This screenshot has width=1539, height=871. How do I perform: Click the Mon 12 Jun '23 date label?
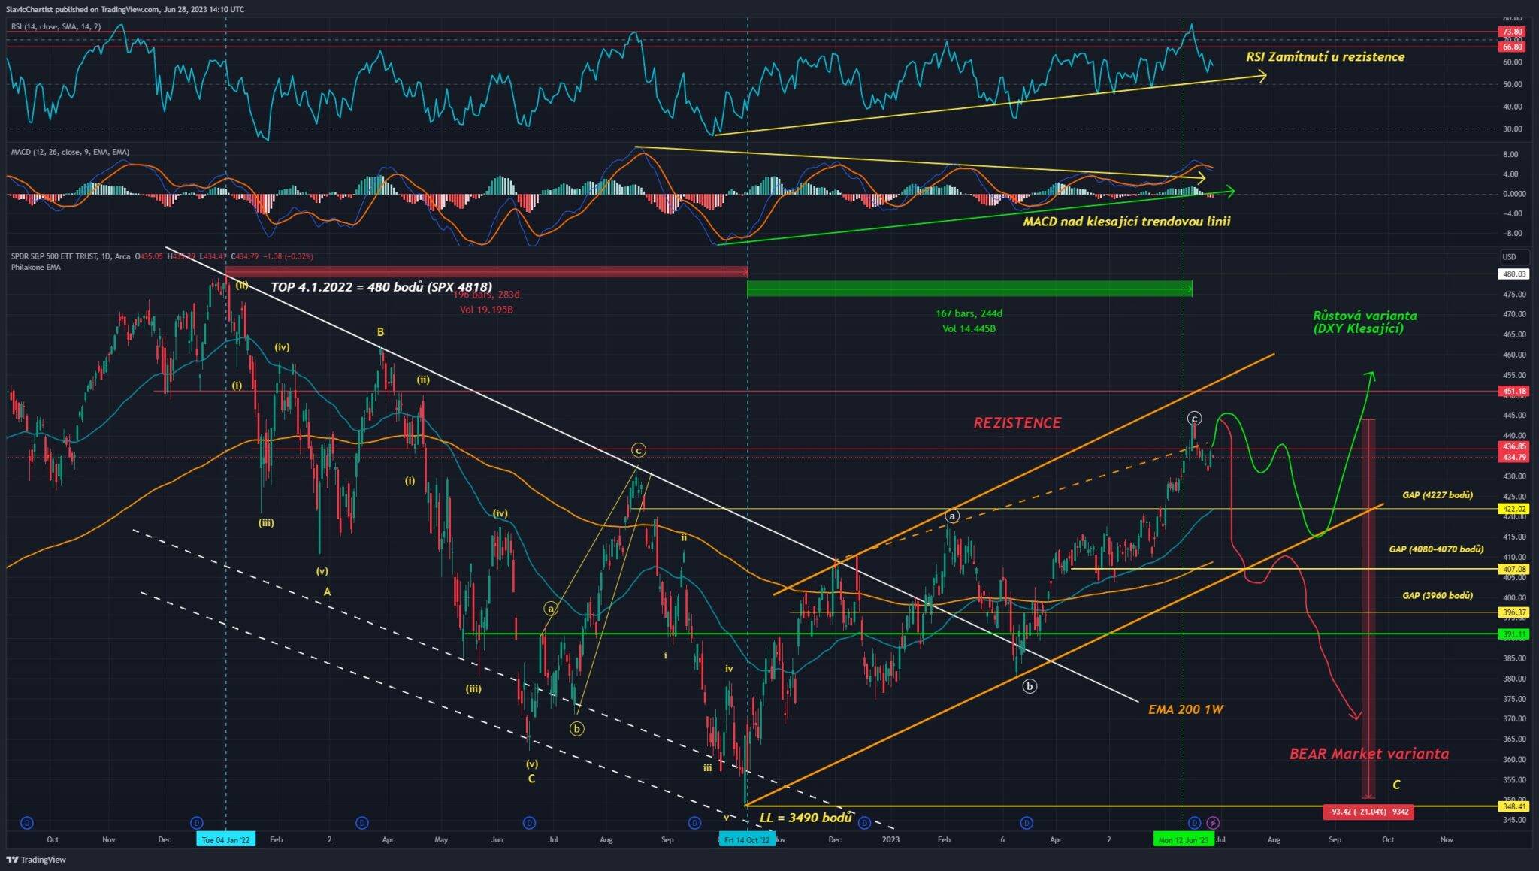coord(1184,839)
